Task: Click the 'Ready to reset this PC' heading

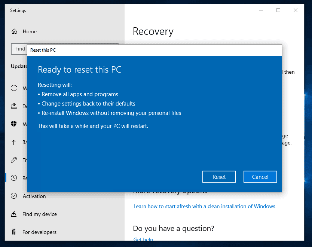Action: coord(80,70)
